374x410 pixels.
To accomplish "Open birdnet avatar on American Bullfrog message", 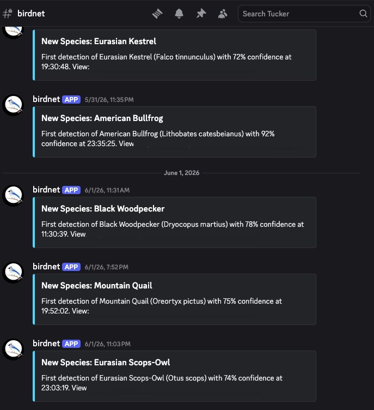I will pos(13,105).
